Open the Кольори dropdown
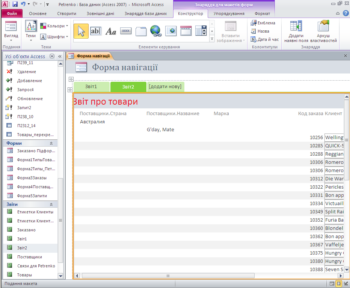Image resolution: width=350 pixels, height=288 pixels. click(x=54, y=26)
